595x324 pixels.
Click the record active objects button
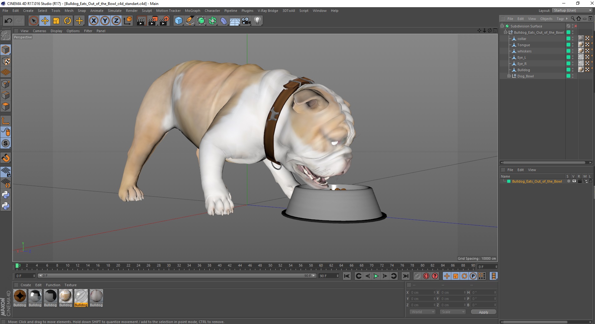417,276
